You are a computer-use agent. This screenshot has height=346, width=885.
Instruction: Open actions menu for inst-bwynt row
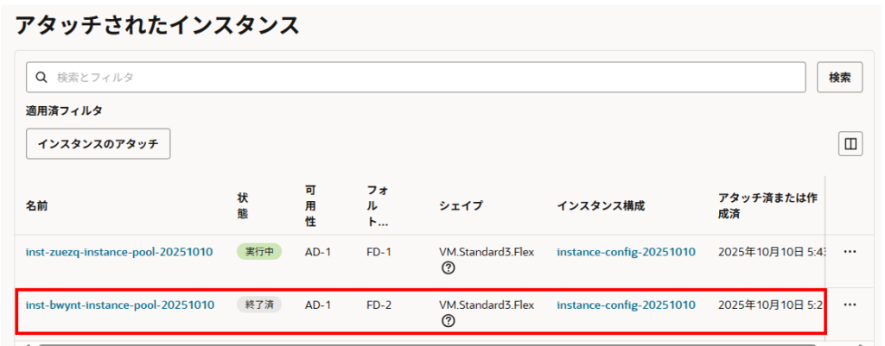(x=850, y=305)
